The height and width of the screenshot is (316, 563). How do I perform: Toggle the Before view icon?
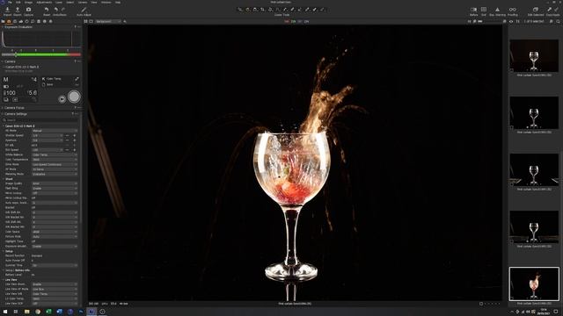473,10
